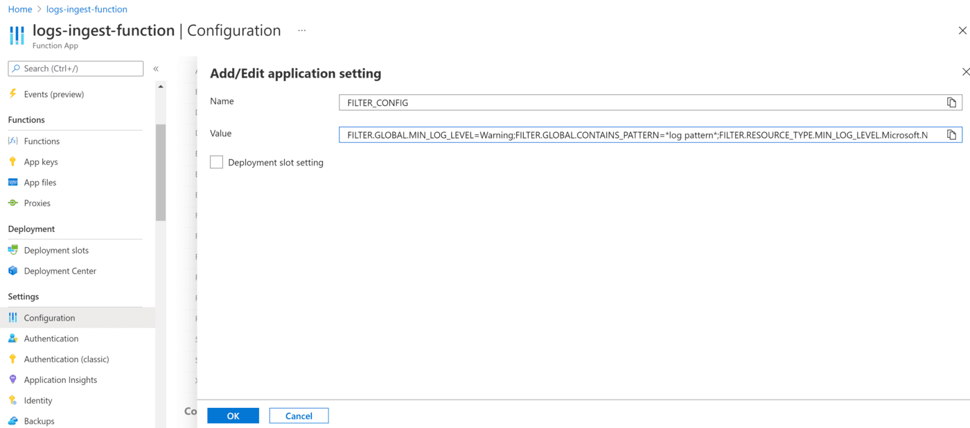This screenshot has width=970, height=428.
Task: Open the App keys section
Action: [40, 161]
